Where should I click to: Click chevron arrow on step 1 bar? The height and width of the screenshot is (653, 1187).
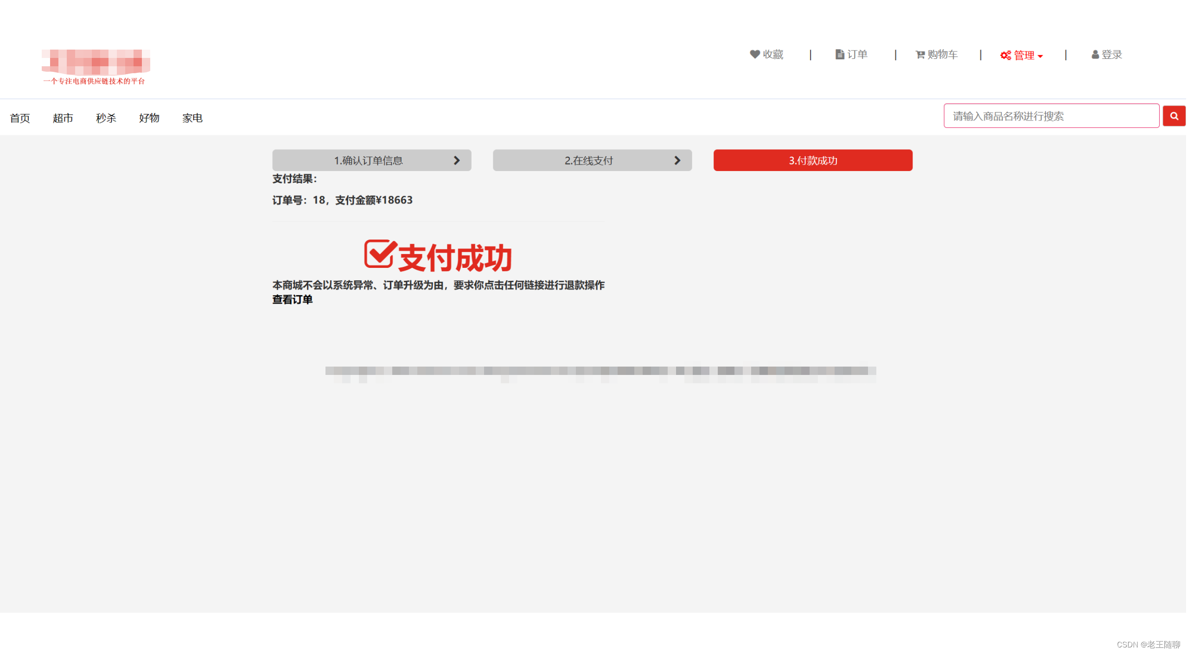(x=457, y=160)
